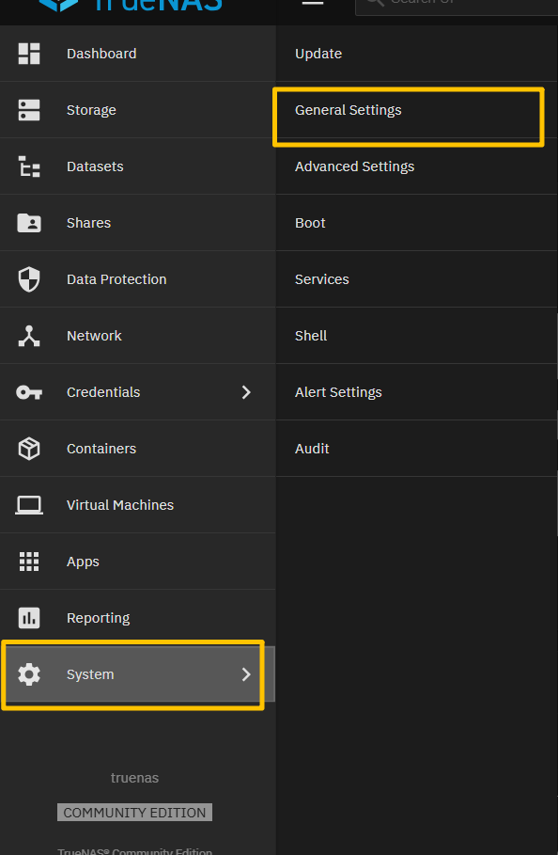Click the Storage drives icon
Screen dimensions: 558x855
tap(29, 110)
